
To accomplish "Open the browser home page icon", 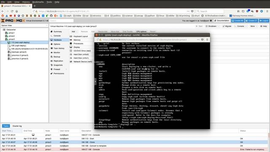I will coord(17,11).
